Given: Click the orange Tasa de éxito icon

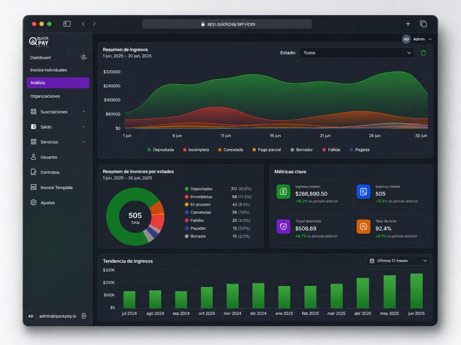Looking at the screenshot, I should 363,227.
